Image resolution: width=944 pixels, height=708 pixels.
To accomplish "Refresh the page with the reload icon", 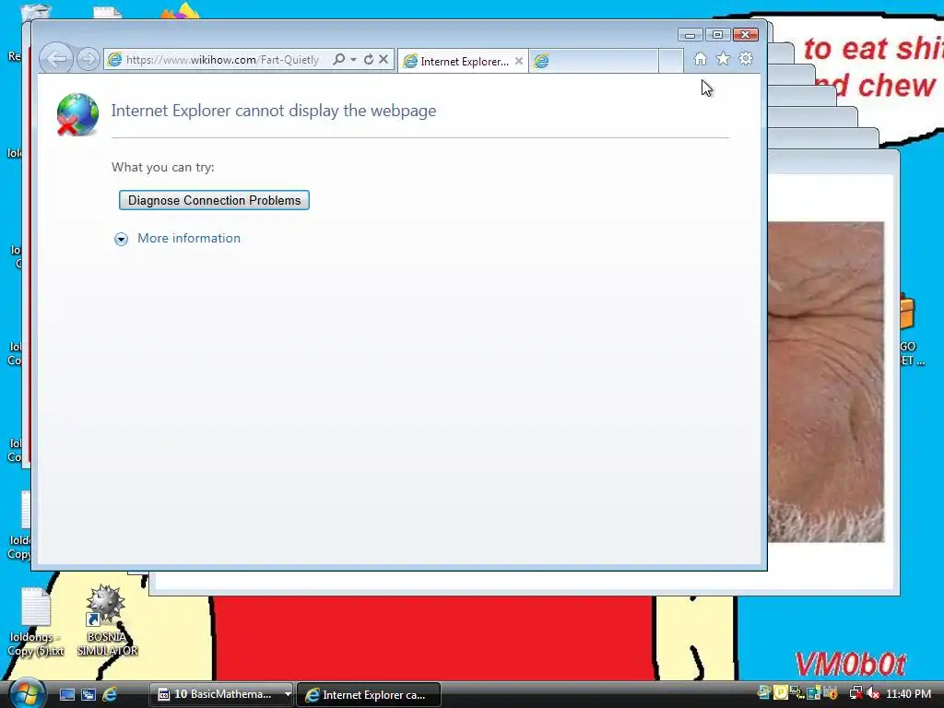I will coord(369,59).
